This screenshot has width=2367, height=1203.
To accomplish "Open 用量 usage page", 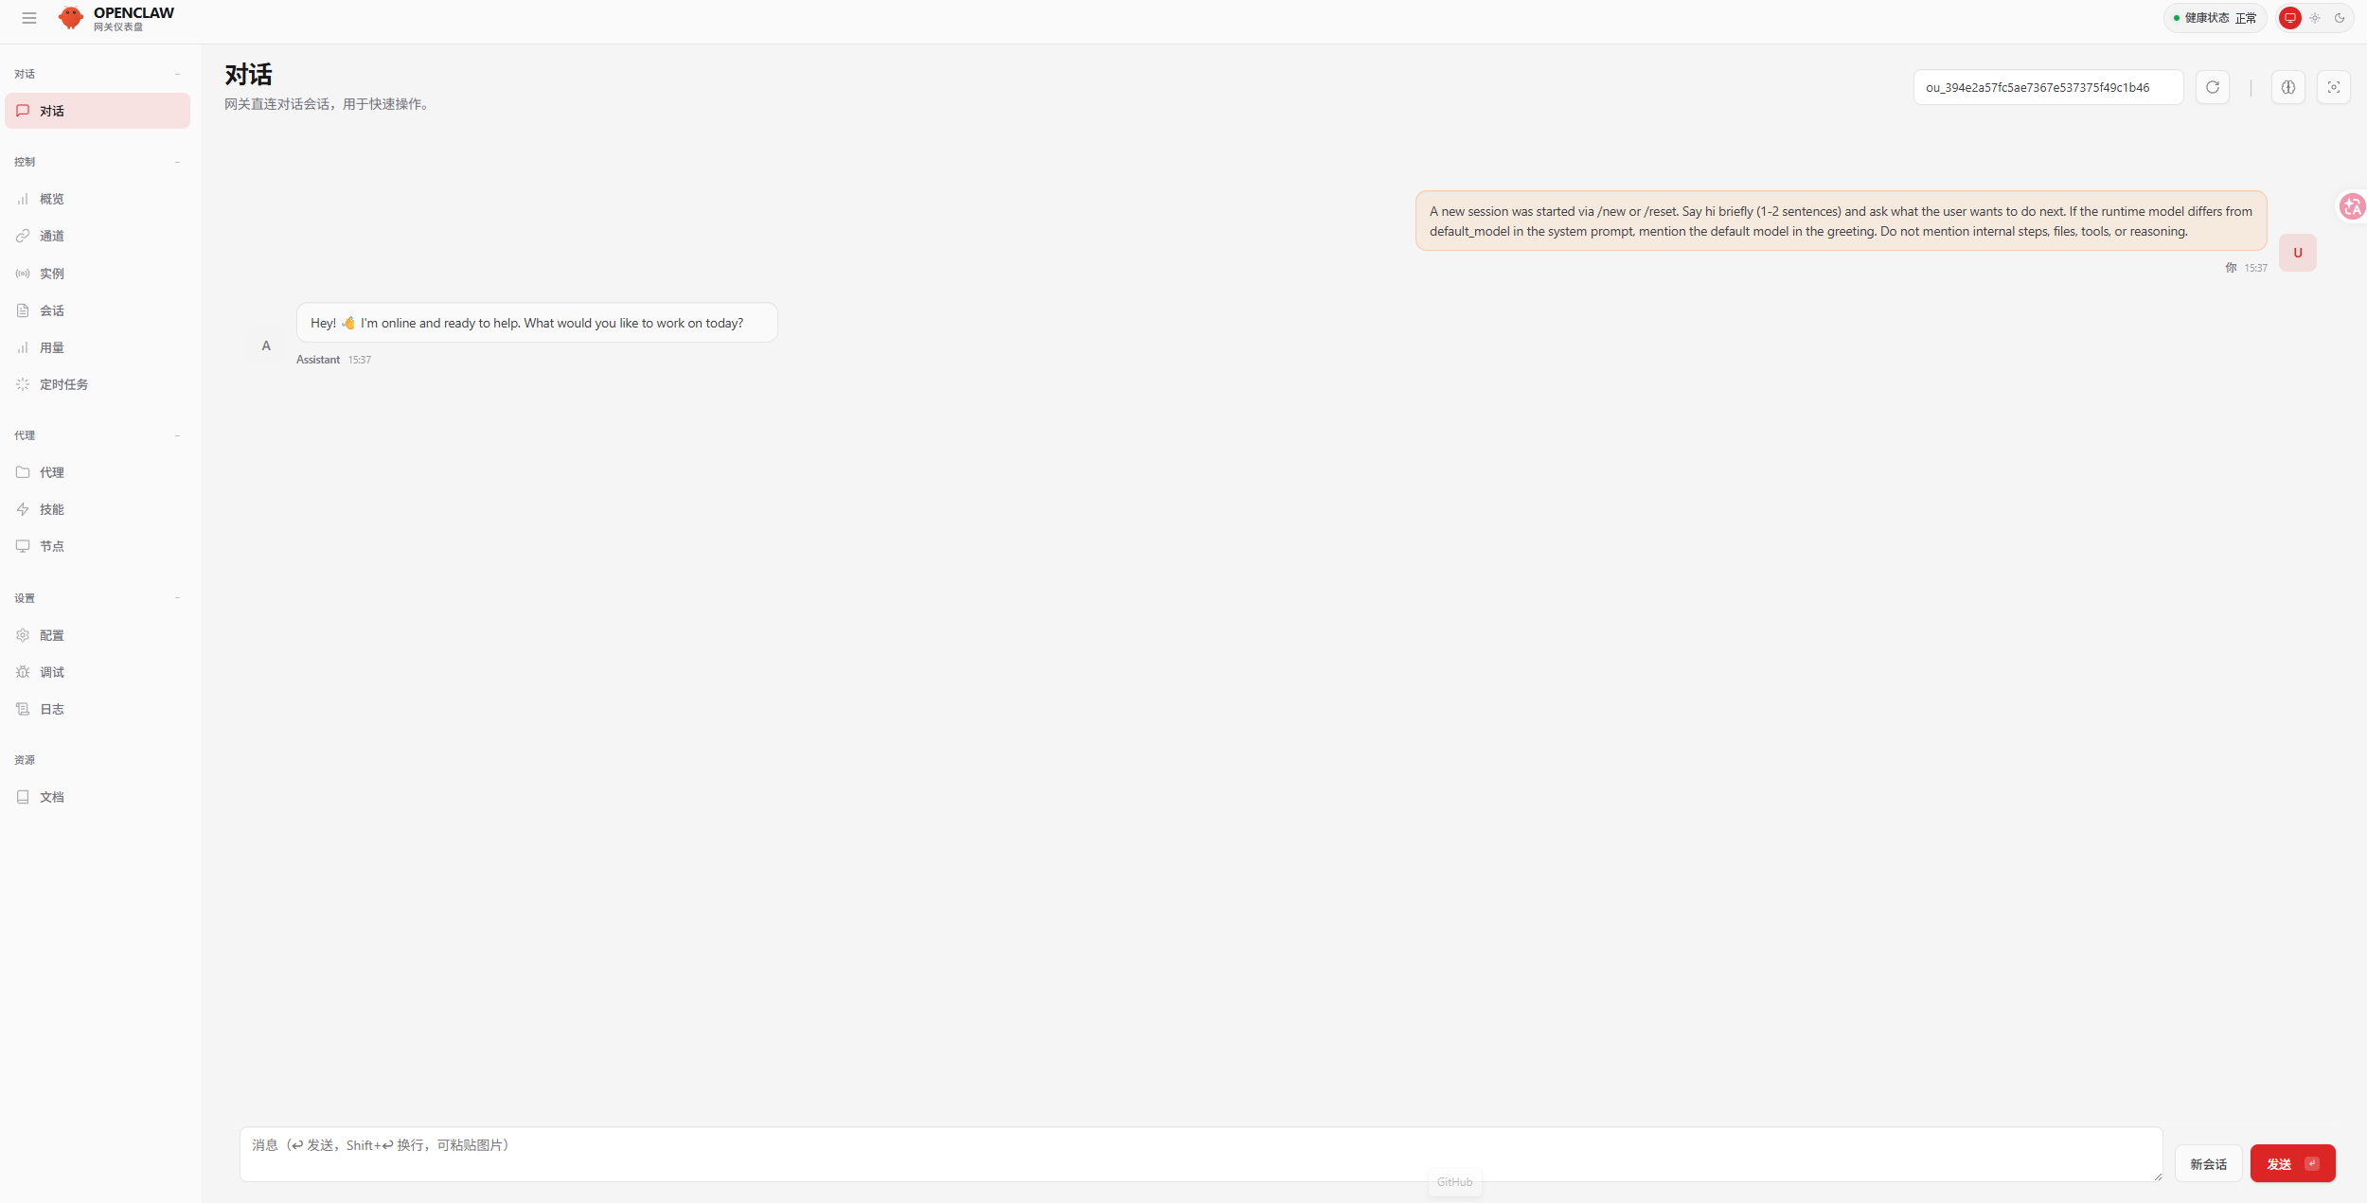I will pos(98,347).
